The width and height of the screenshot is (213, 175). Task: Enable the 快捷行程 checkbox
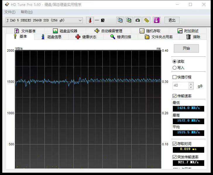(x=175, y=77)
